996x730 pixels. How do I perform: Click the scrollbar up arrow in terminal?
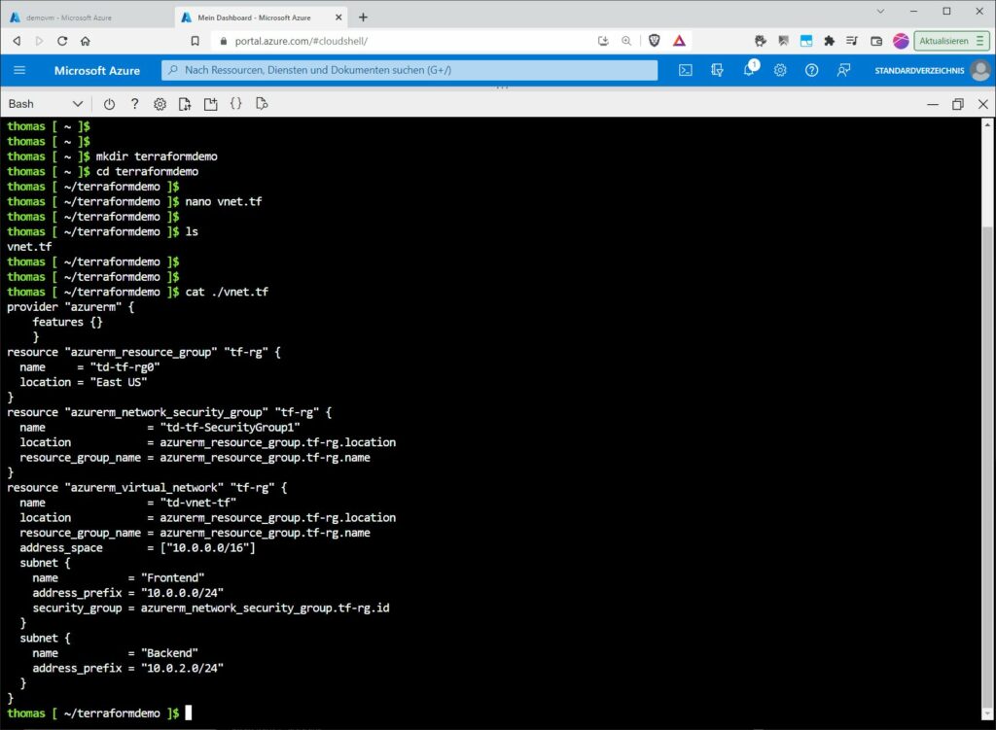pos(987,125)
